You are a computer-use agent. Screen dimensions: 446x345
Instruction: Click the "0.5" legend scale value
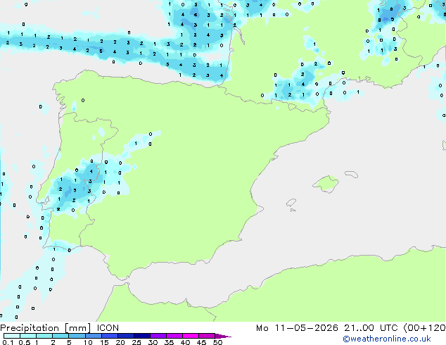pyautogui.click(x=25, y=342)
